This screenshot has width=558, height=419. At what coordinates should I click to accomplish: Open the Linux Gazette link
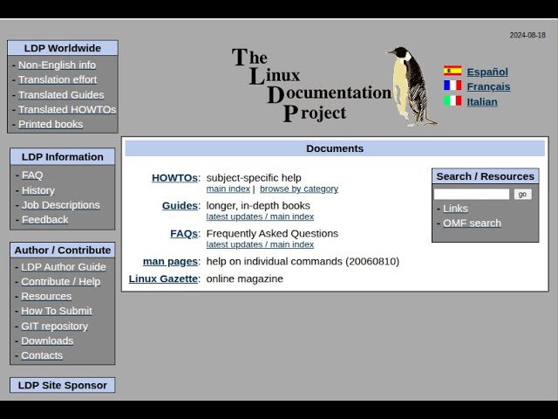pyautogui.click(x=163, y=278)
